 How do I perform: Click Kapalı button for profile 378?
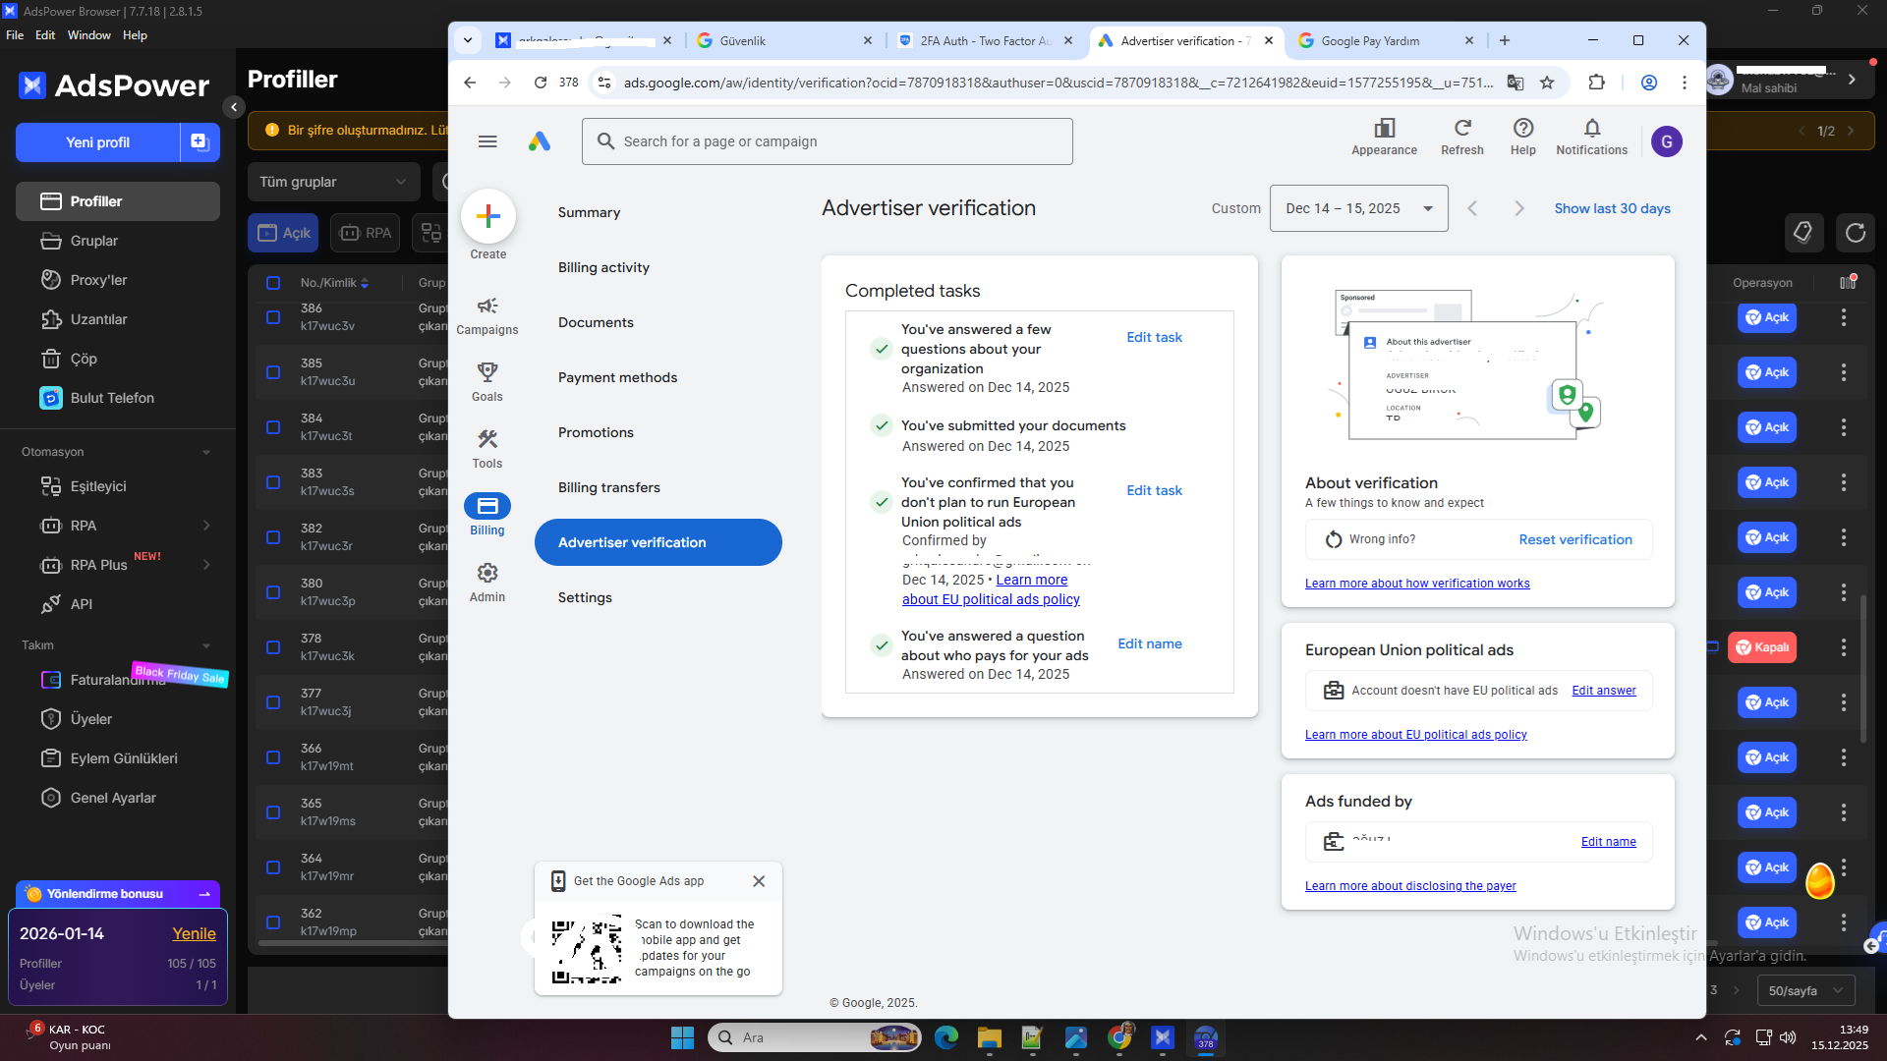pos(1762,647)
